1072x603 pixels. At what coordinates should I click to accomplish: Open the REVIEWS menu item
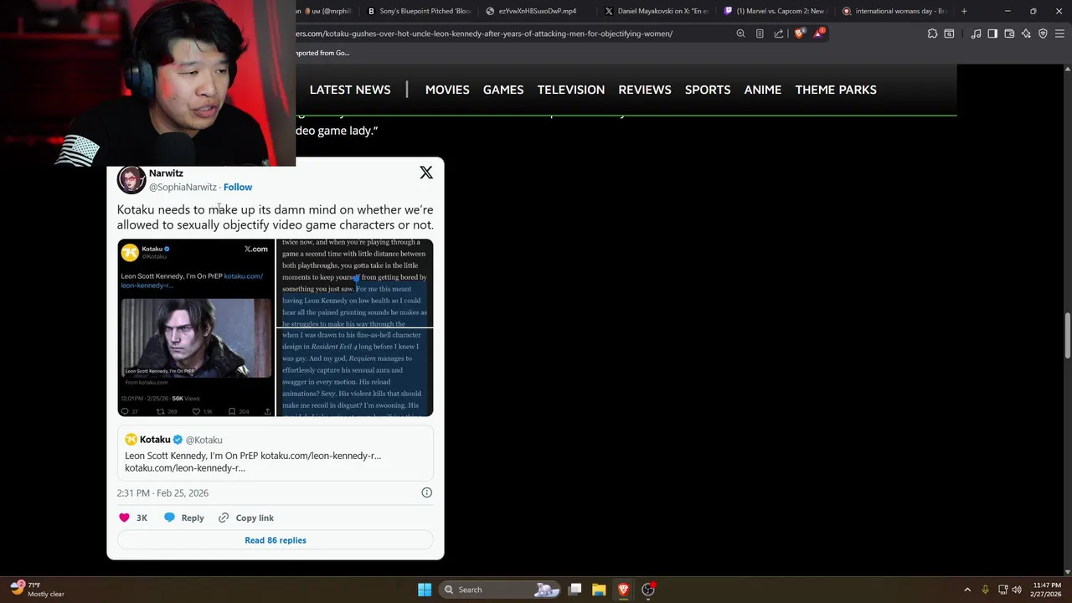[x=645, y=90]
